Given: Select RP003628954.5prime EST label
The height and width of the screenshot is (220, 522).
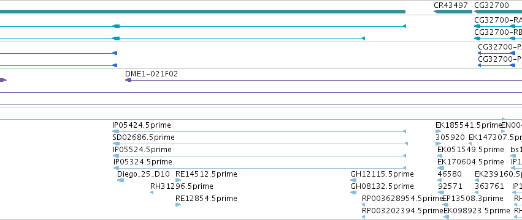Looking at the screenshot, I should tap(402, 199).
